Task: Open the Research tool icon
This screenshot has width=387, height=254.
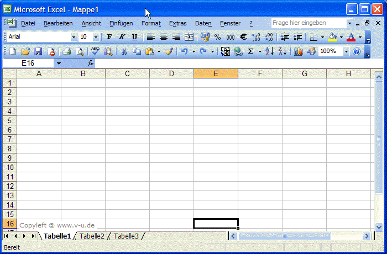Action: [x=108, y=51]
